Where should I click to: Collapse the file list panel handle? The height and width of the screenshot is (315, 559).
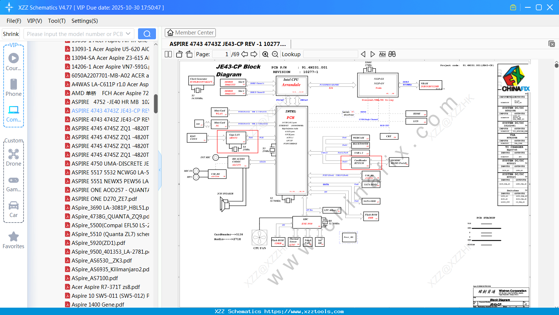pyautogui.click(x=160, y=170)
